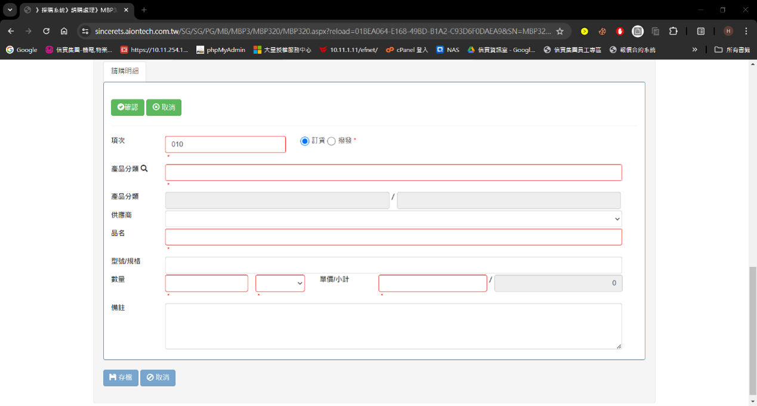Click the blue 取消 button at bottom
757x406 pixels.
tap(158, 378)
